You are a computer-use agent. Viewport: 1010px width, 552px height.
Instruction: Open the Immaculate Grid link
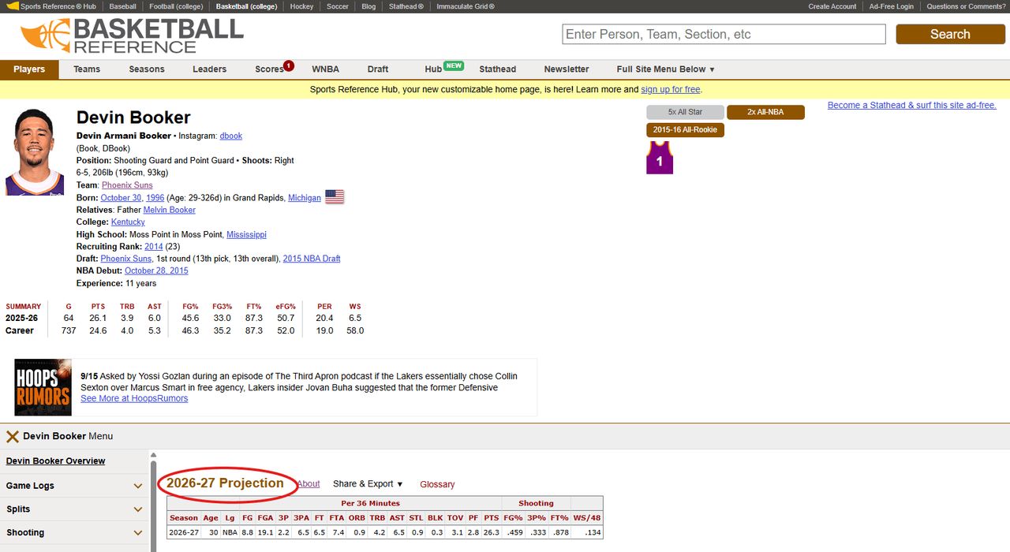point(466,6)
